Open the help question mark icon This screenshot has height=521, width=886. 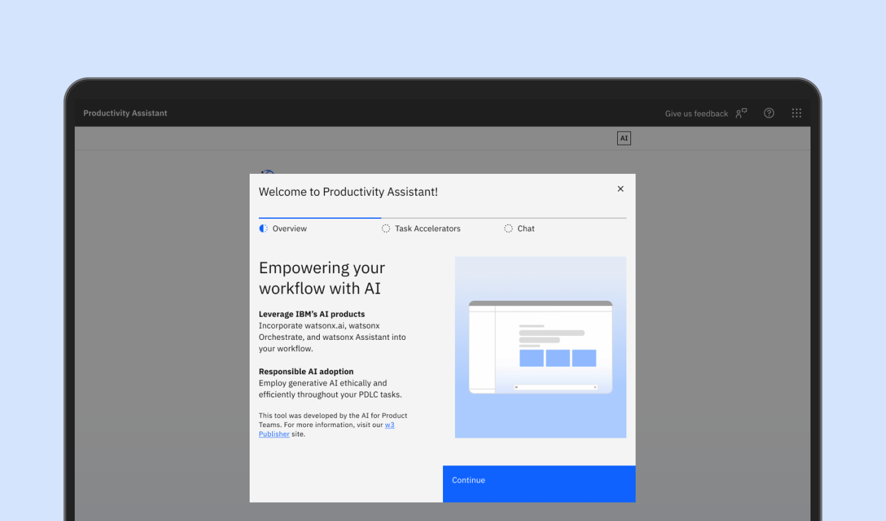click(x=769, y=113)
